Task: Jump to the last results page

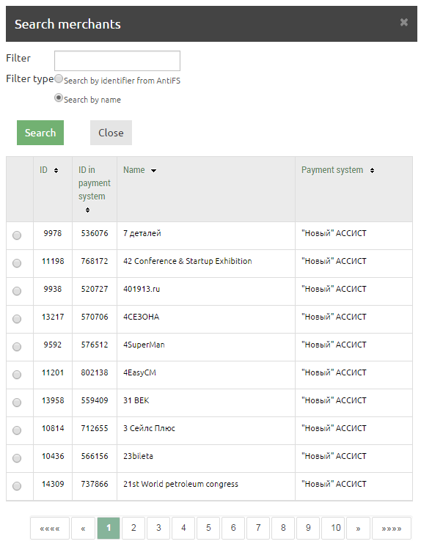Action: (x=392, y=529)
